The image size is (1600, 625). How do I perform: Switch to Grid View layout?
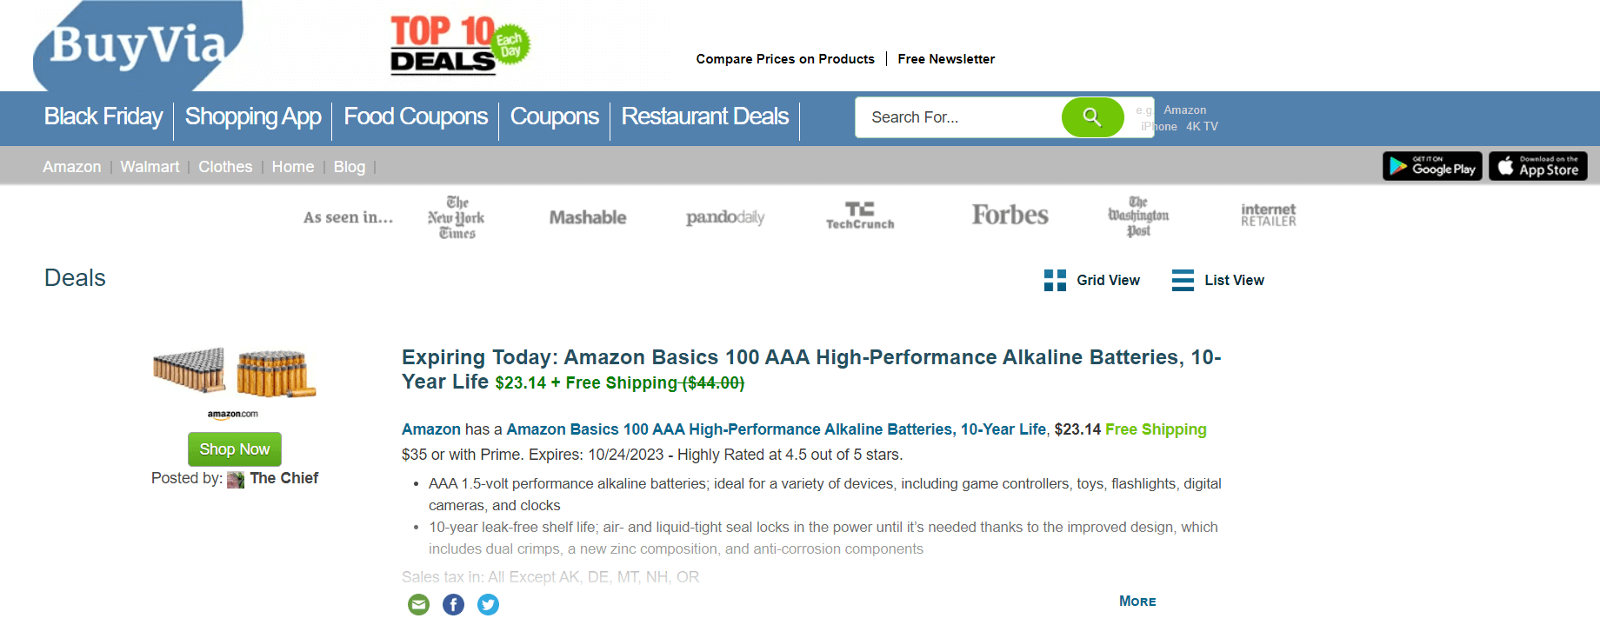pos(1091,280)
